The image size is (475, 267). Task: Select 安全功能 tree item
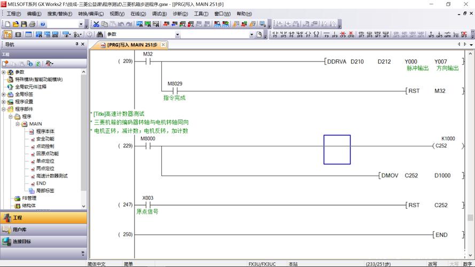point(45,139)
